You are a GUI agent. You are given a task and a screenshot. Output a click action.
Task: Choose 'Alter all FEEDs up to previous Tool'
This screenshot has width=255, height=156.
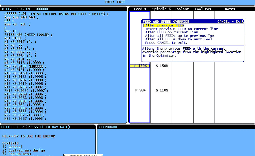click(180, 36)
